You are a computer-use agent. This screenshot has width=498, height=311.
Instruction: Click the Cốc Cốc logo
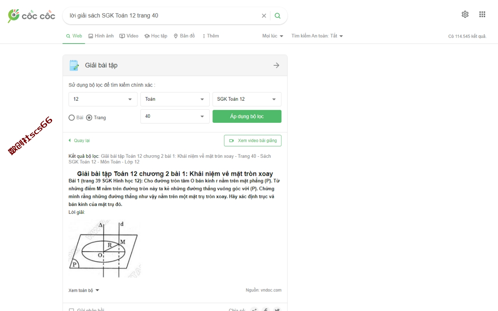[x=31, y=16]
